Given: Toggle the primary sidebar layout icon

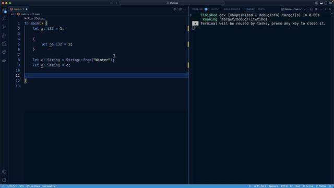Looking at the screenshot, I should point(317,3).
